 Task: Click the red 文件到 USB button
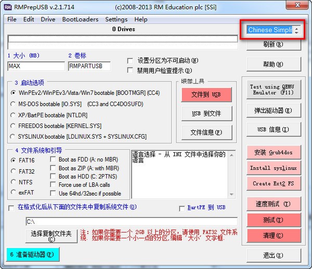point(206,94)
